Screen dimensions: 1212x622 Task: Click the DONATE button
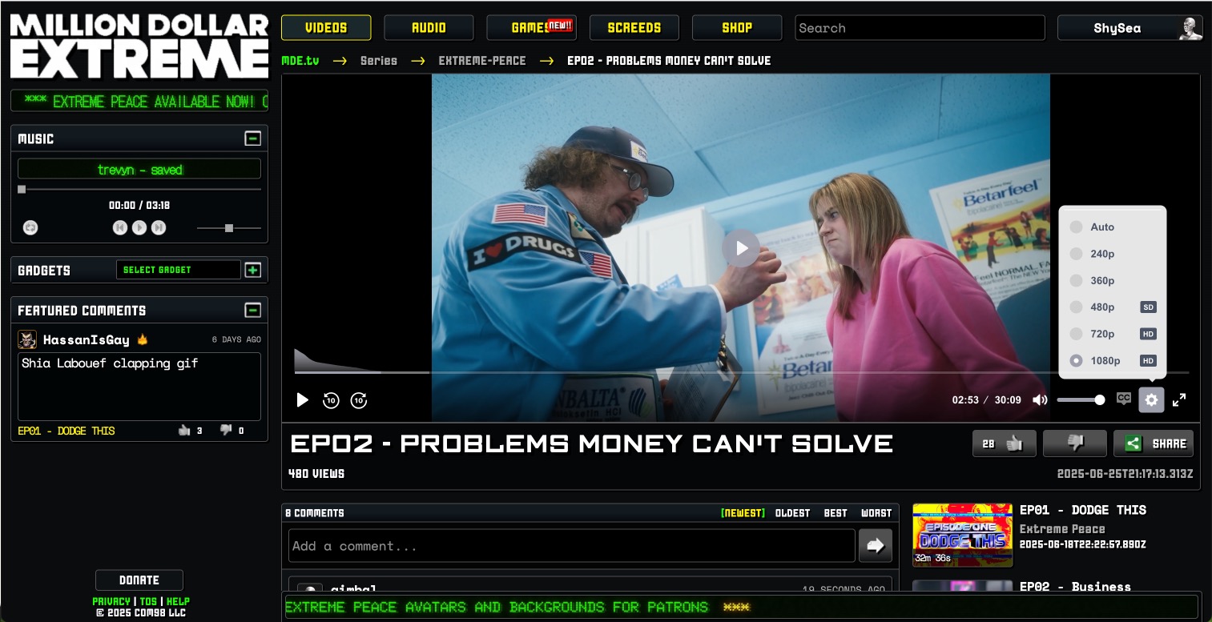tap(139, 580)
